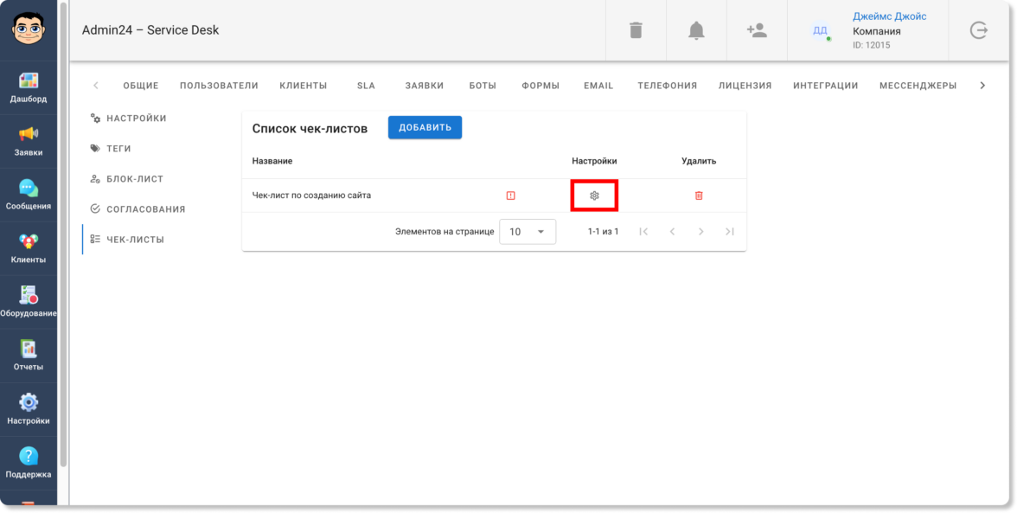This screenshot has width=1017, height=513.
Task: Open notifications bell
Action: click(x=696, y=30)
